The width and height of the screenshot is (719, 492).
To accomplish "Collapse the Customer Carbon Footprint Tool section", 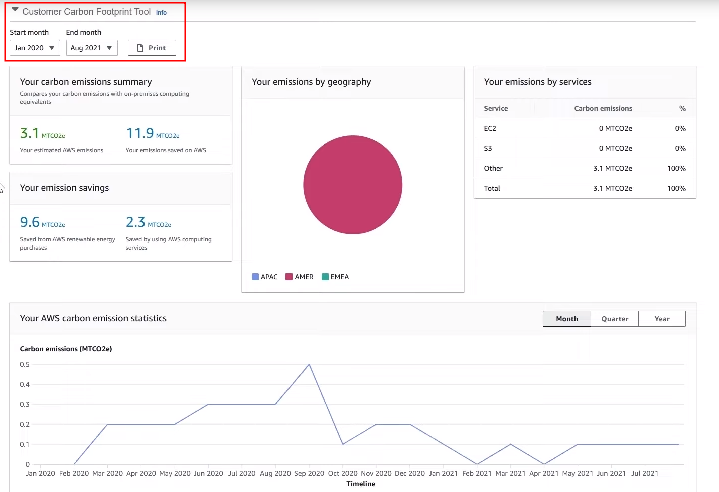I will coord(15,10).
